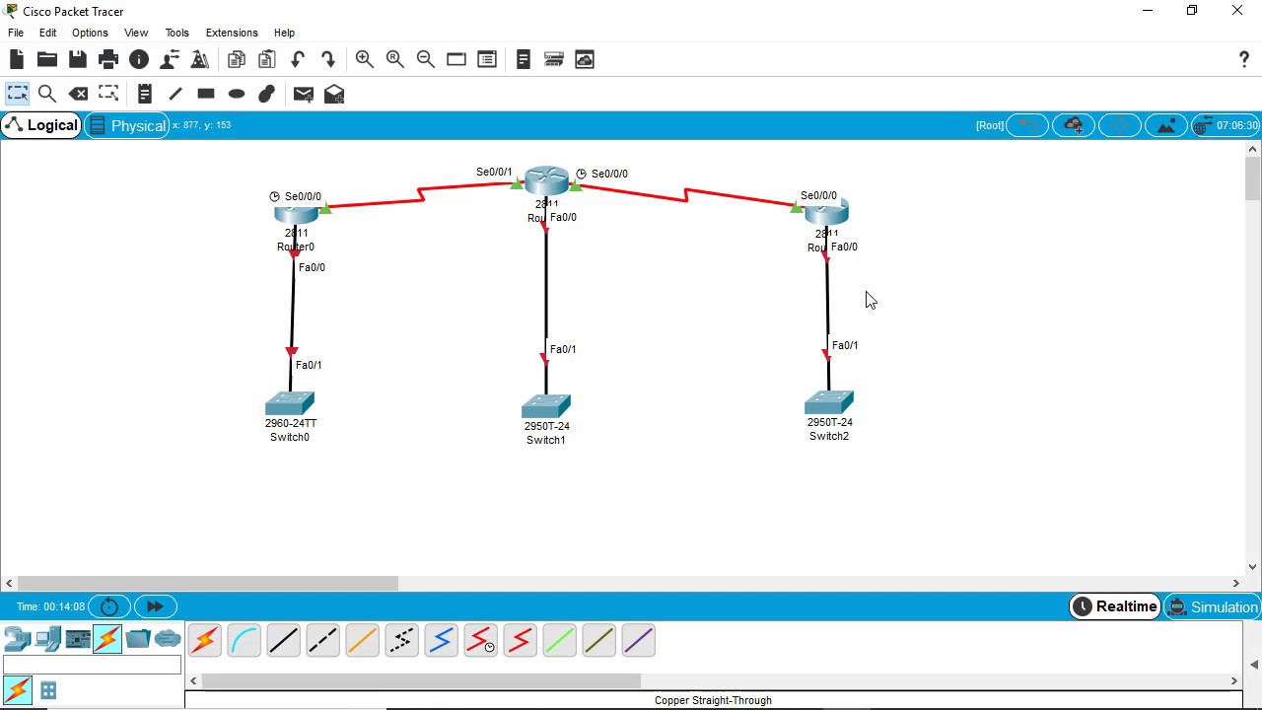
Task: Open the File menu
Action: pyautogui.click(x=16, y=33)
